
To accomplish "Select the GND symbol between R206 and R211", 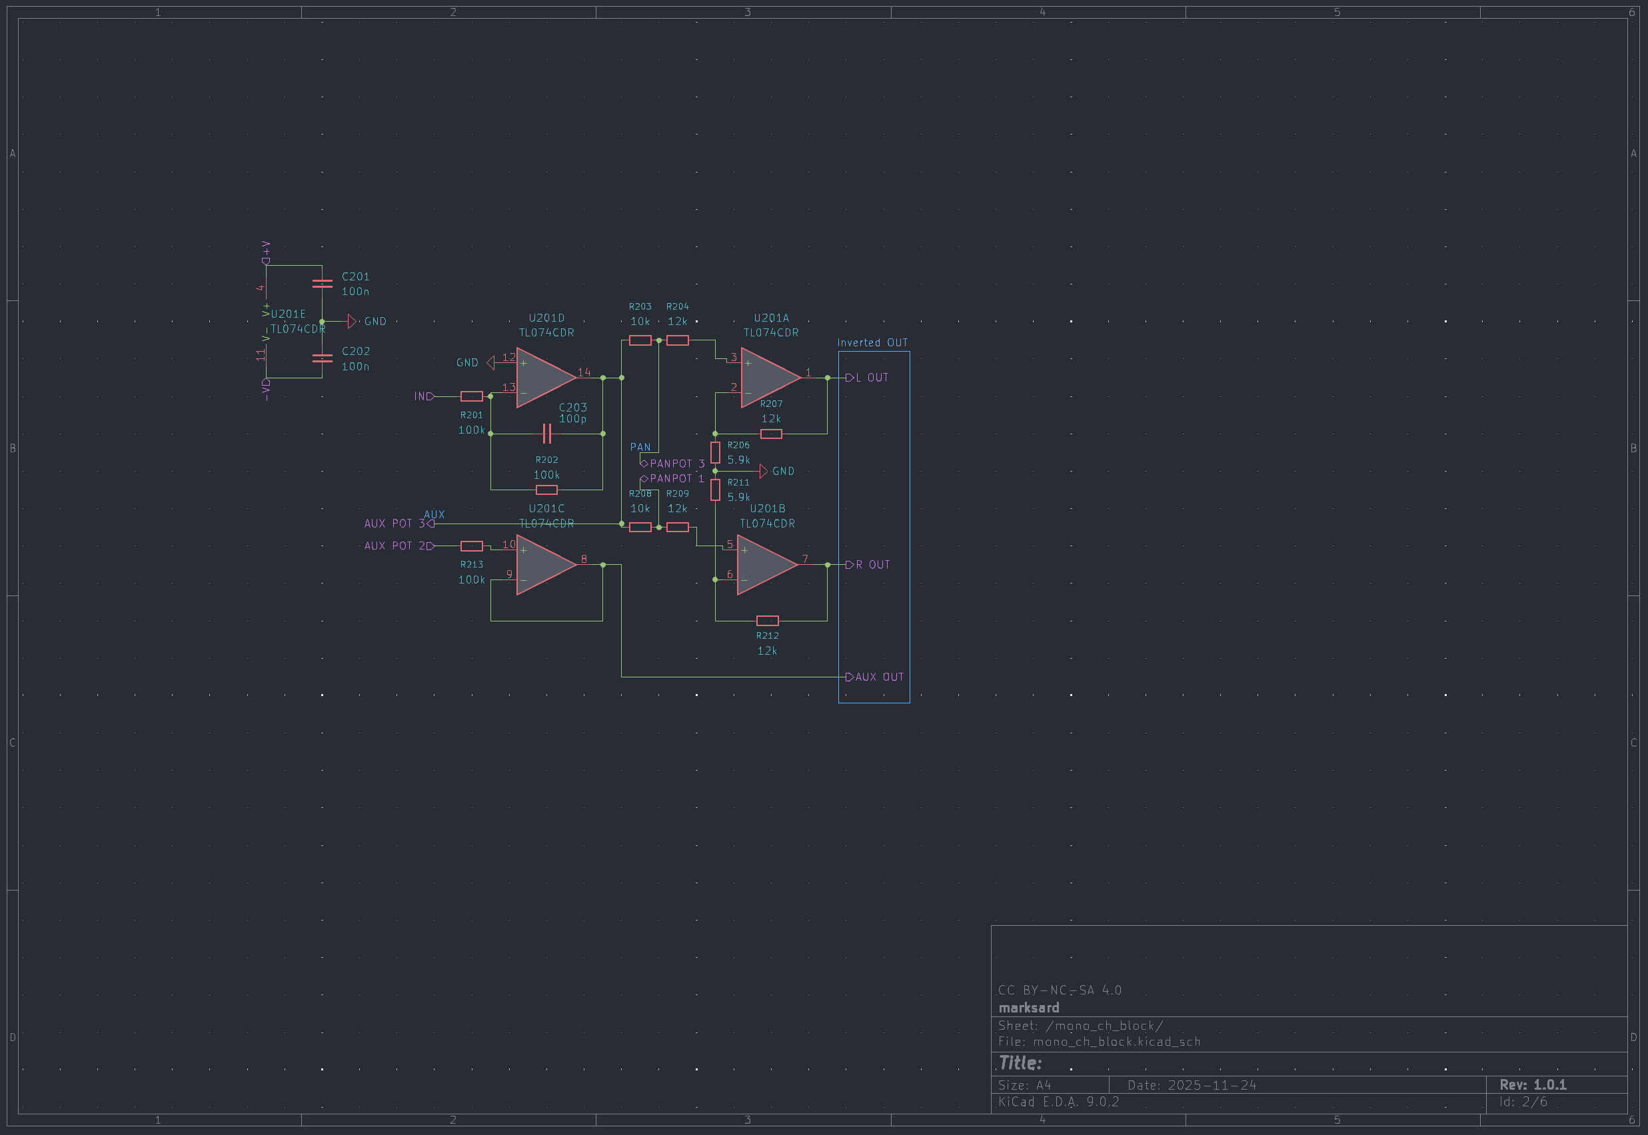I will pos(764,471).
